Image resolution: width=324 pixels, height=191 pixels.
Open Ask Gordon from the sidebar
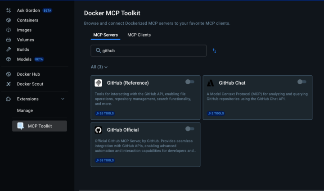pyautogui.click(x=28, y=10)
